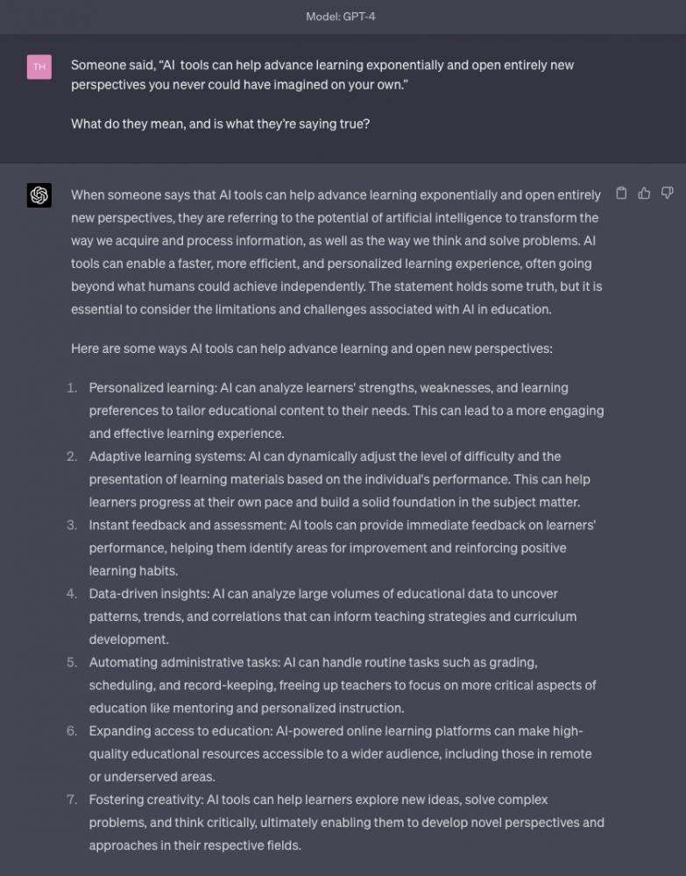686x876 pixels.
Task: Give the response a thumbs up
Action: click(644, 194)
